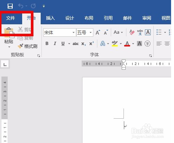Click the Redo icon in title bar
Screen dimensions: 174x143
click(33, 6)
